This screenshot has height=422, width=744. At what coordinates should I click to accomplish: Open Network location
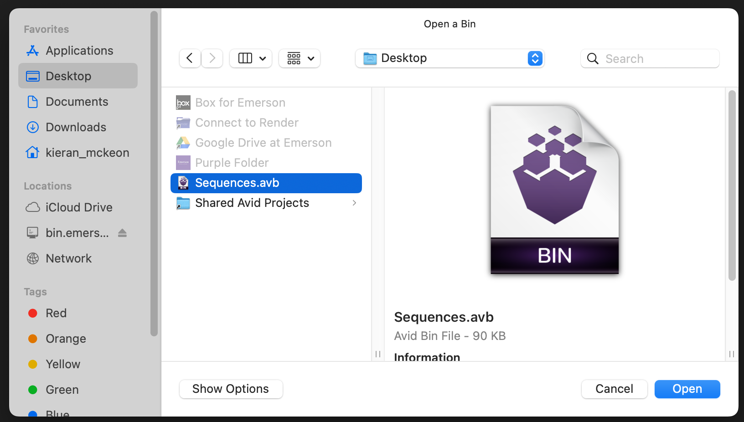pyautogui.click(x=78, y=258)
